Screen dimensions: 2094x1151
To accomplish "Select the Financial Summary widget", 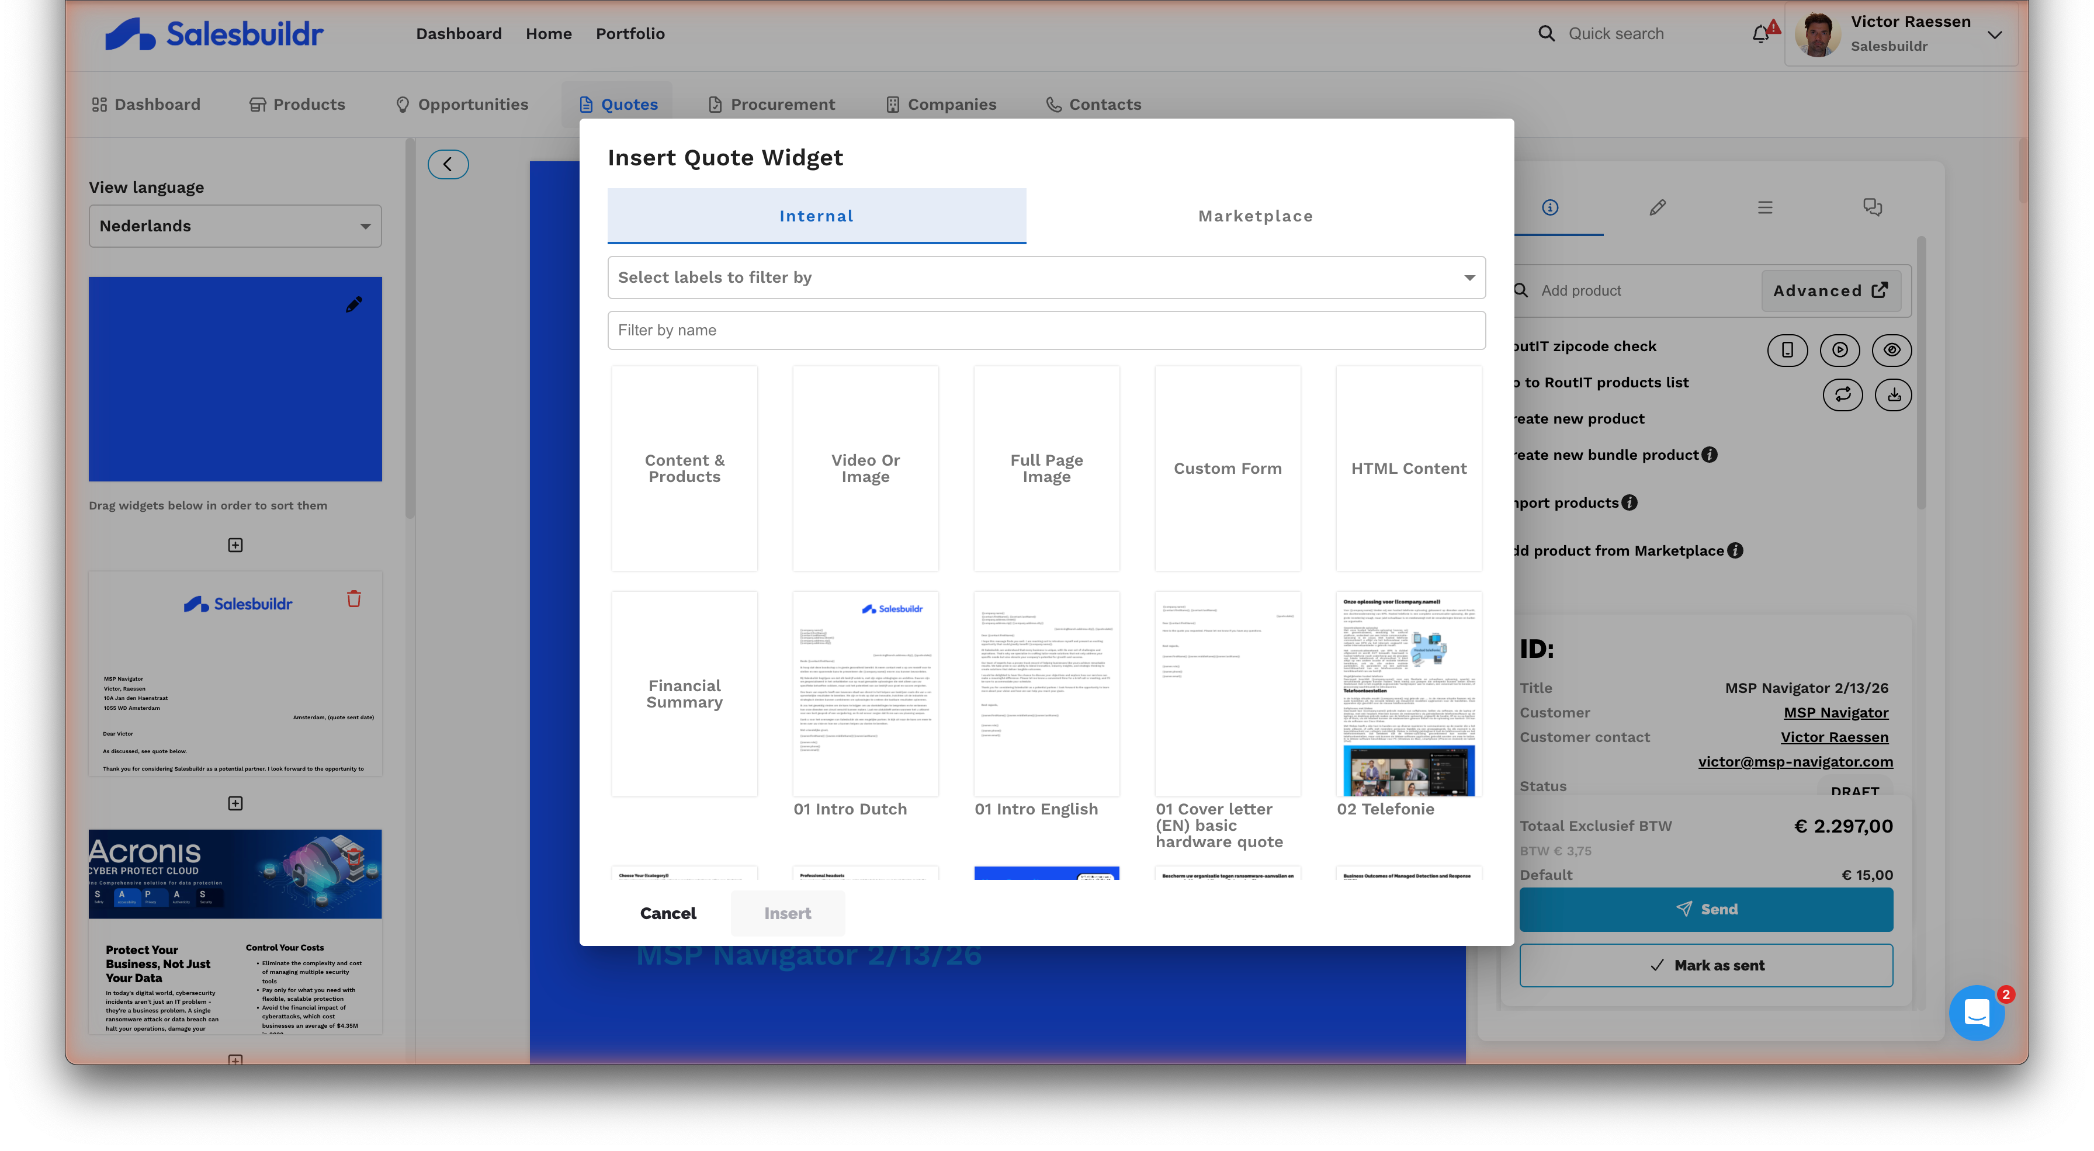I will click(x=684, y=694).
